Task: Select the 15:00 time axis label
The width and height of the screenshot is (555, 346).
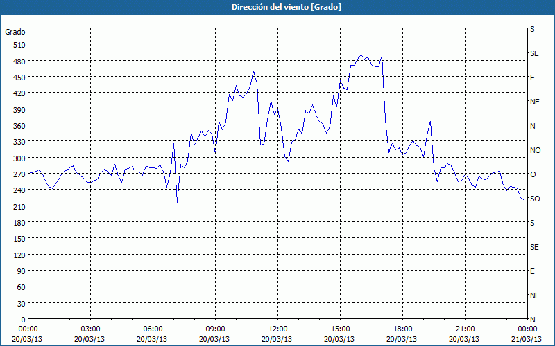Action: point(340,329)
